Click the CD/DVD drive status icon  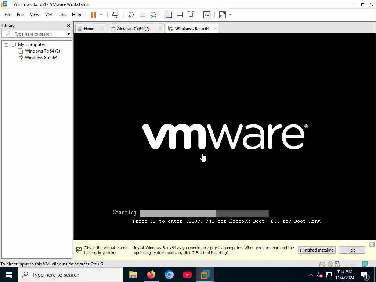click(x=330, y=264)
